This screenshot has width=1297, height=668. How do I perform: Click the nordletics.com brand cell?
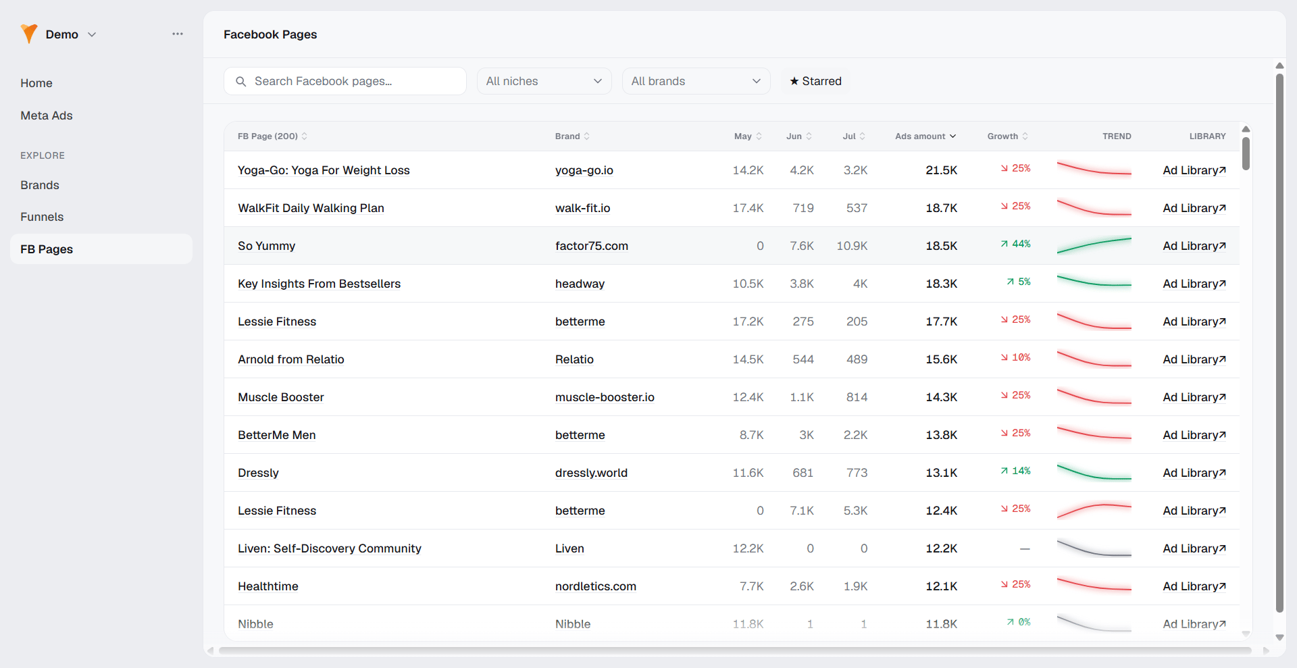click(x=595, y=586)
